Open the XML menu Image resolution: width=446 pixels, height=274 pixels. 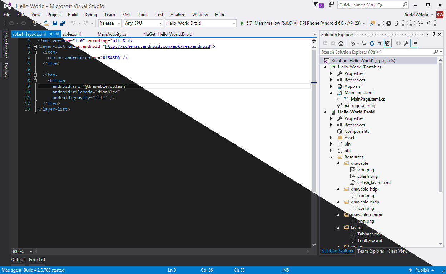(127, 15)
